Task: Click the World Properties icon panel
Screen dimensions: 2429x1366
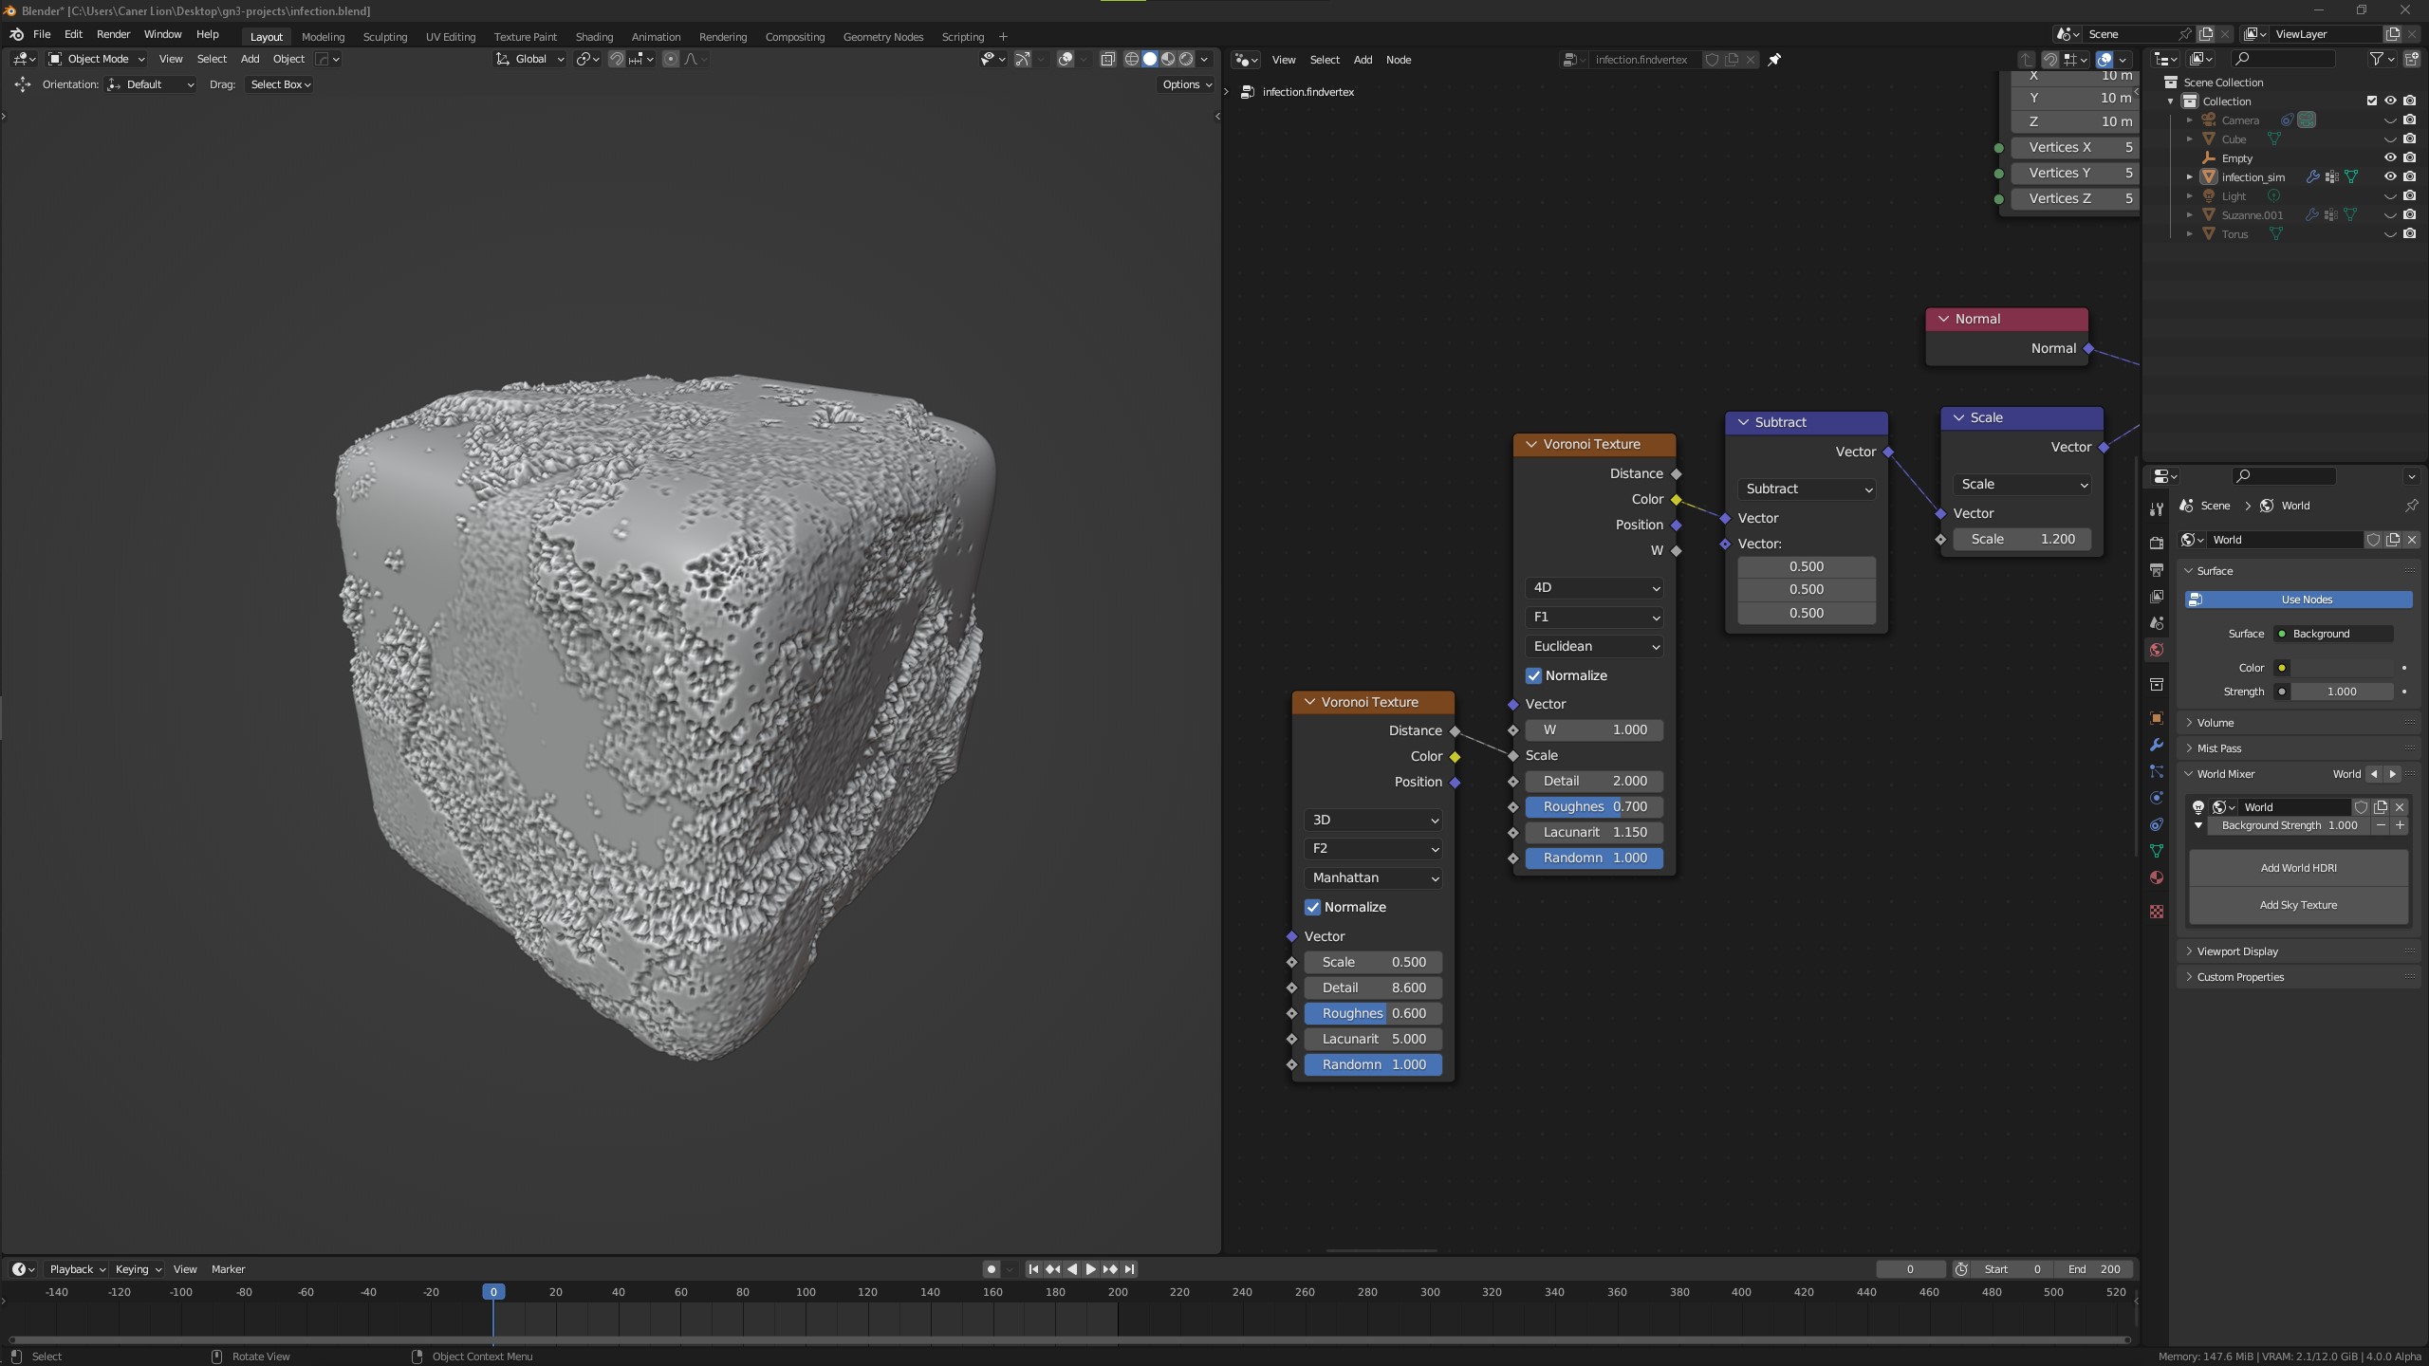Action: (2157, 652)
